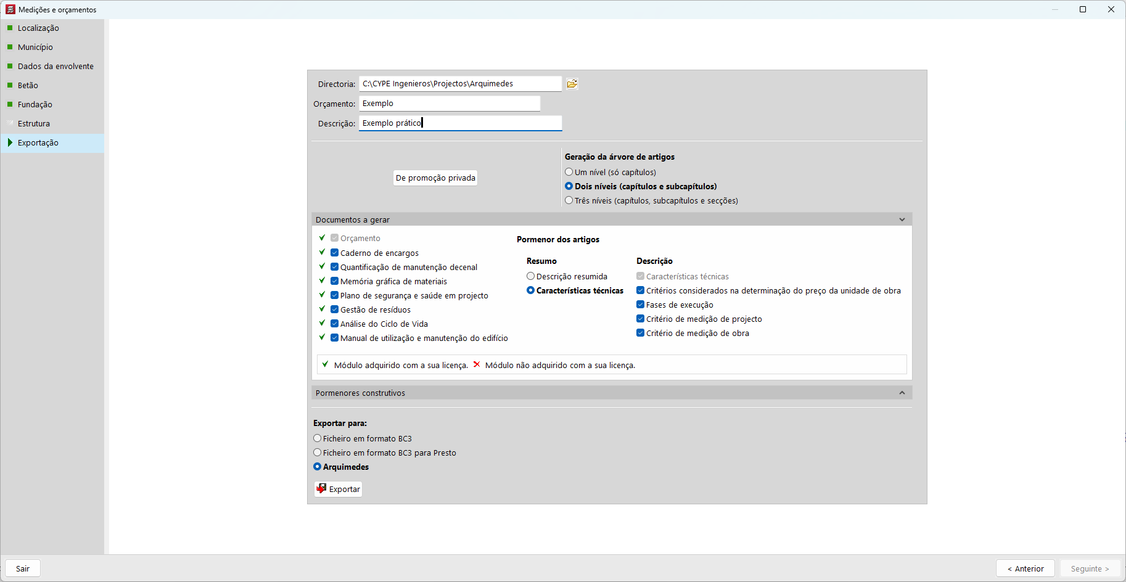Click the Exportar button
Viewport: 1126px width, 582px height.
coord(338,489)
